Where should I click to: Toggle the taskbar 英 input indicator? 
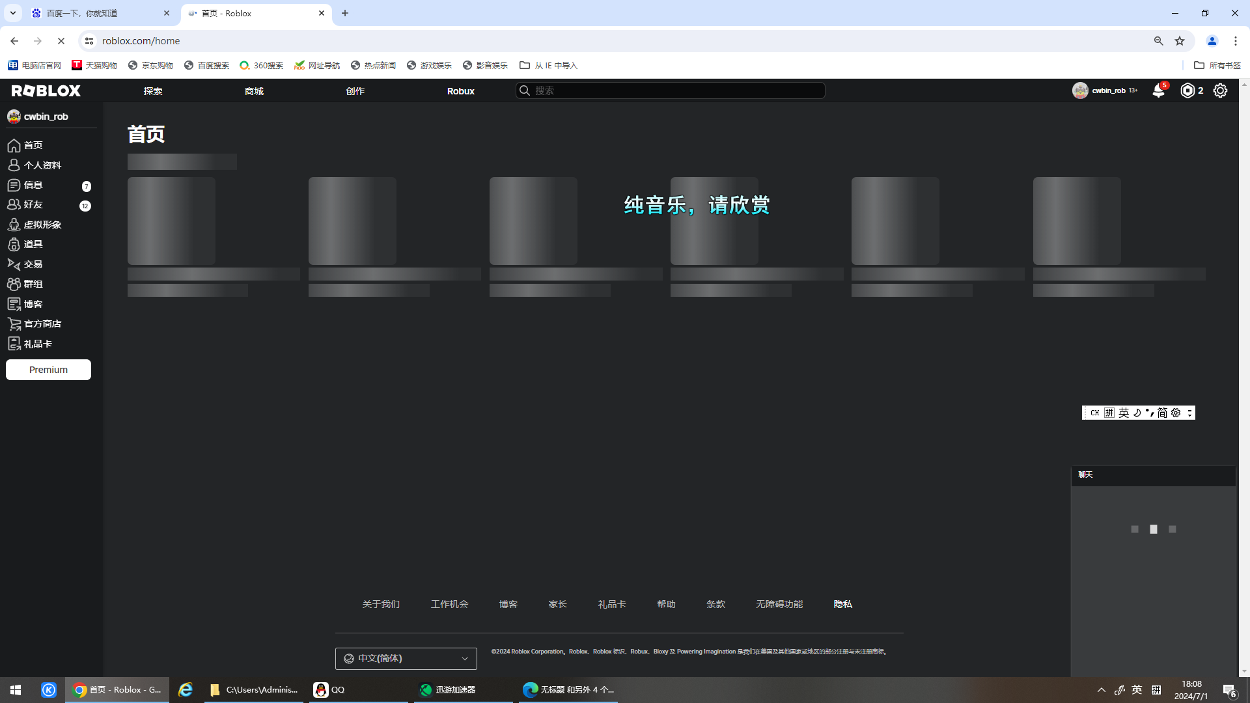click(x=1137, y=690)
